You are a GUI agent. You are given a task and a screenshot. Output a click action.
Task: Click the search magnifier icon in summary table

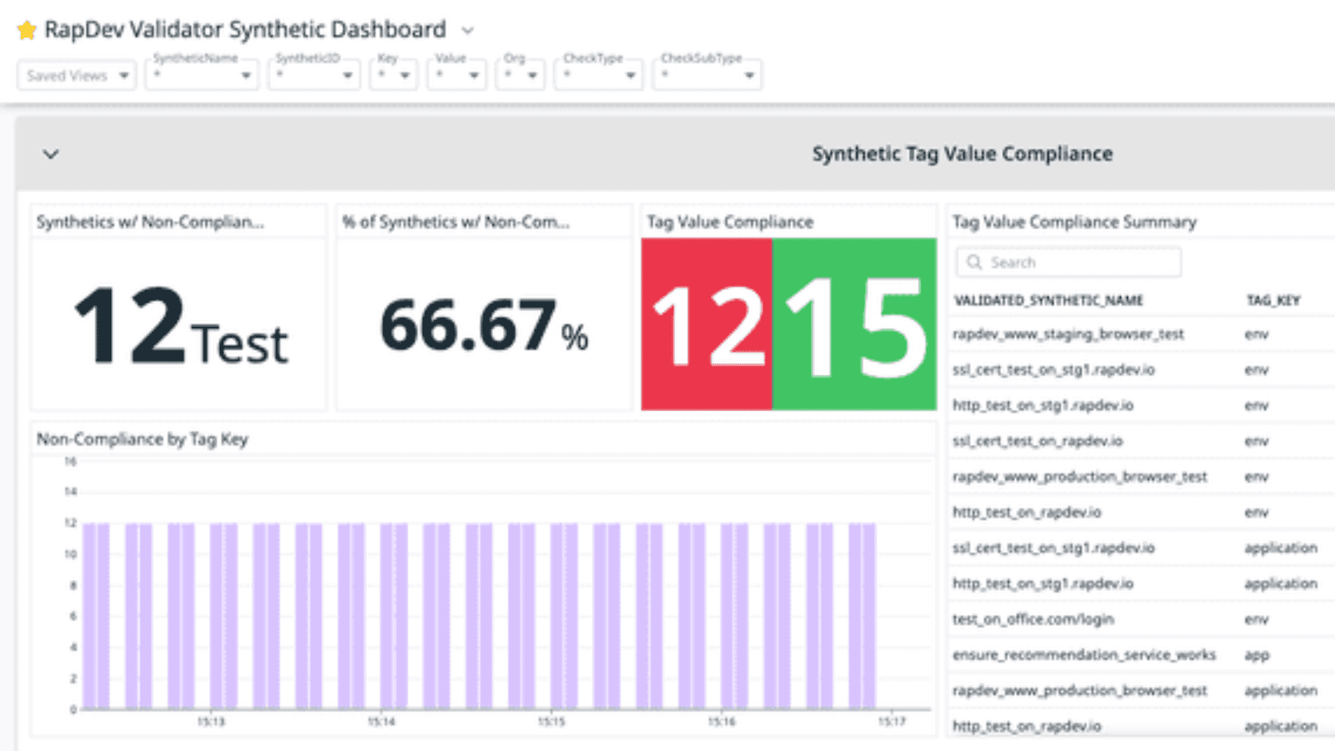point(974,262)
